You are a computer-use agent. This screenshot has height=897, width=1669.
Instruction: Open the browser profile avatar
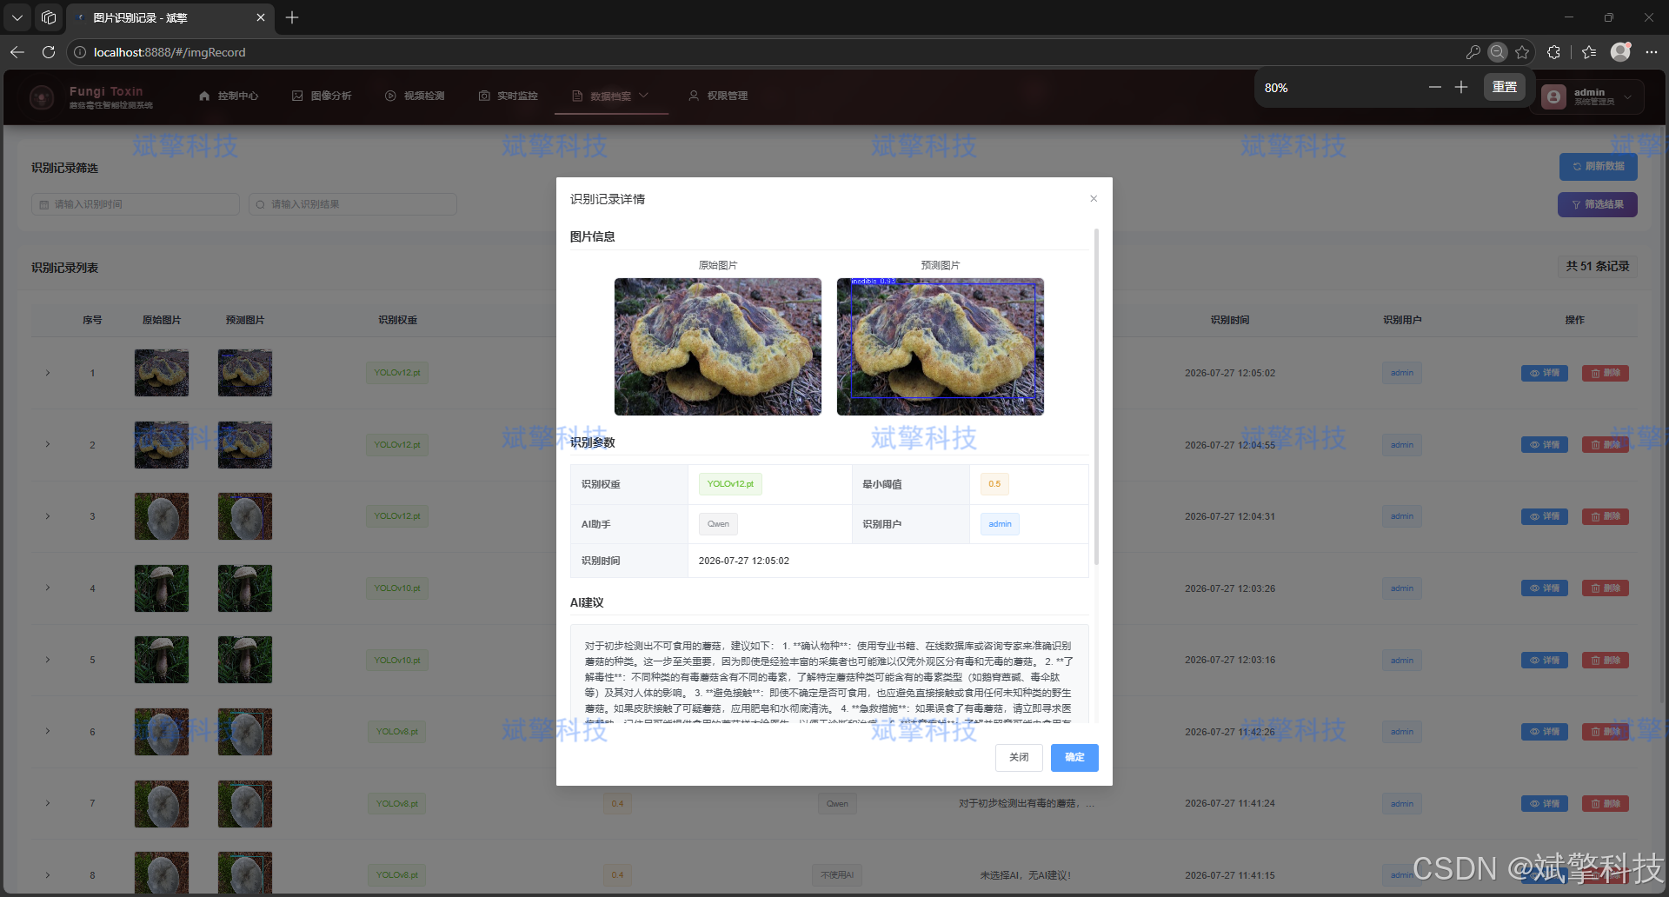tap(1620, 52)
